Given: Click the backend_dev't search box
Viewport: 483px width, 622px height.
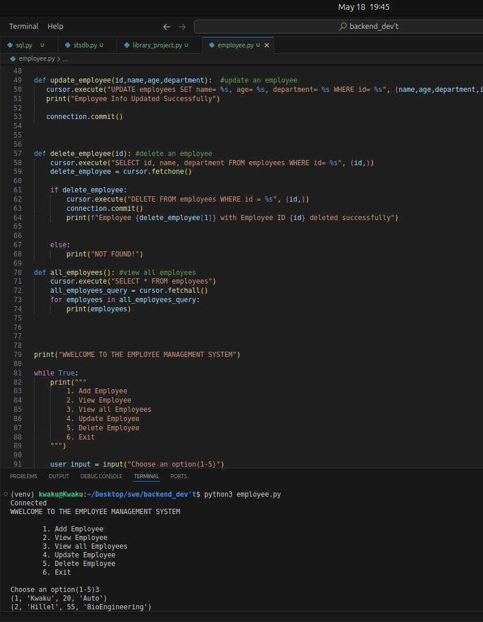Looking at the screenshot, I should pyautogui.click(x=338, y=27).
